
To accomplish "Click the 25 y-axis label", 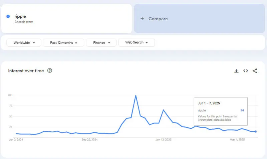I will click(x=11, y=127).
